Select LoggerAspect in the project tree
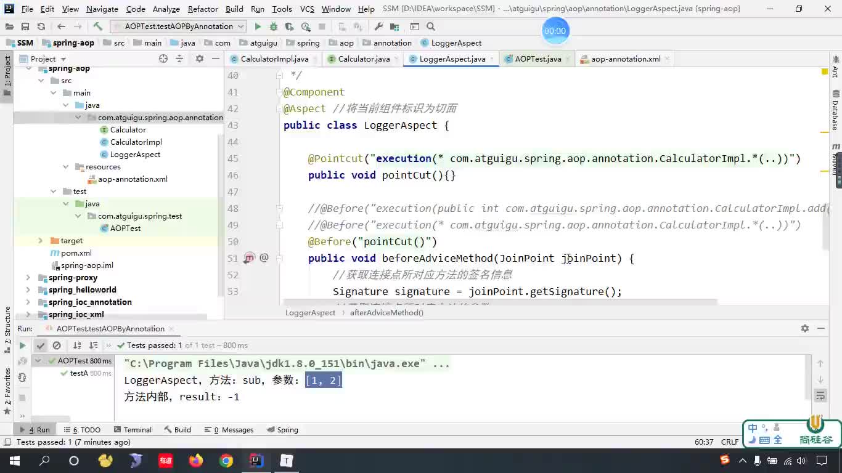This screenshot has height=473, width=842. coord(135,155)
